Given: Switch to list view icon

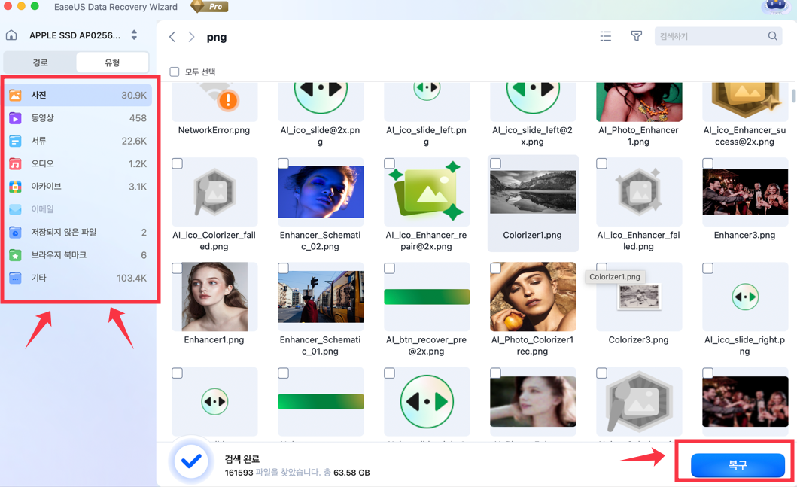Looking at the screenshot, I should pos(605,36).
